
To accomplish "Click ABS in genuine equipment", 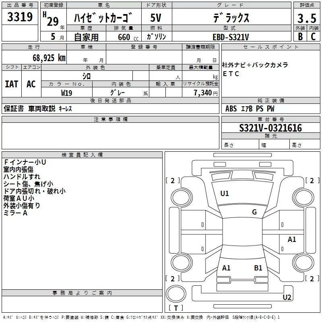I will tap(231, 109).
